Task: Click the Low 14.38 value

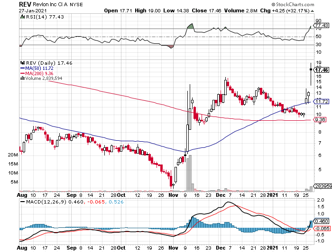Action: (x=176, y=10)
